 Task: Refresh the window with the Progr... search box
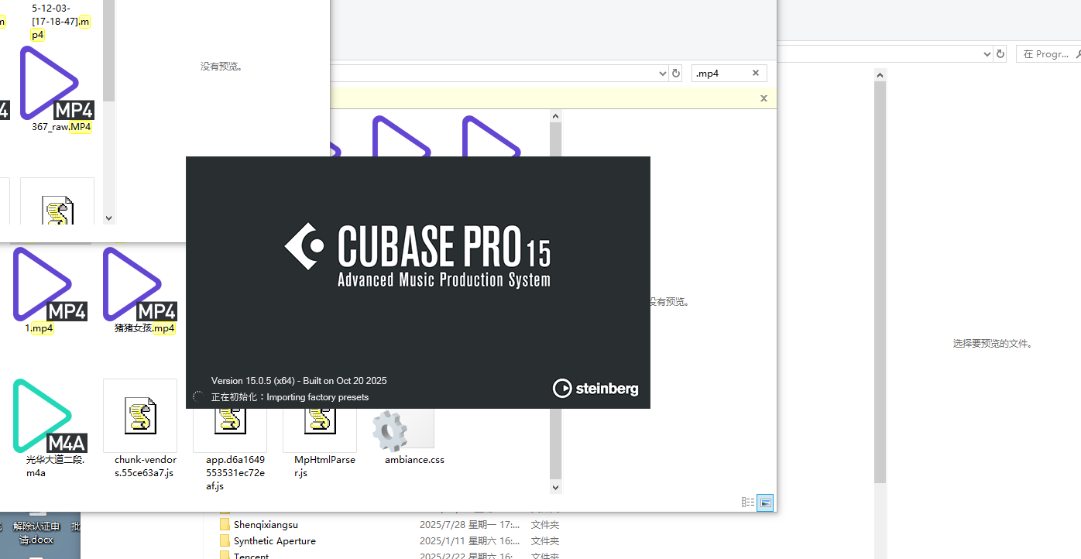tap(1000, 54)
